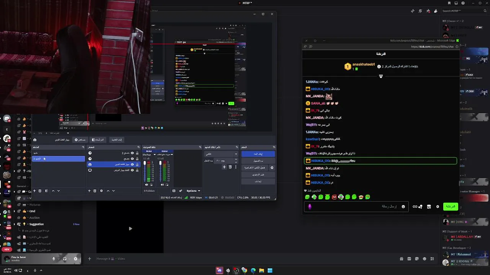Select red angry emote in Kick chat
Image resolution: width=490 pixels, height=275 pixels.
(x=334, y=197)
